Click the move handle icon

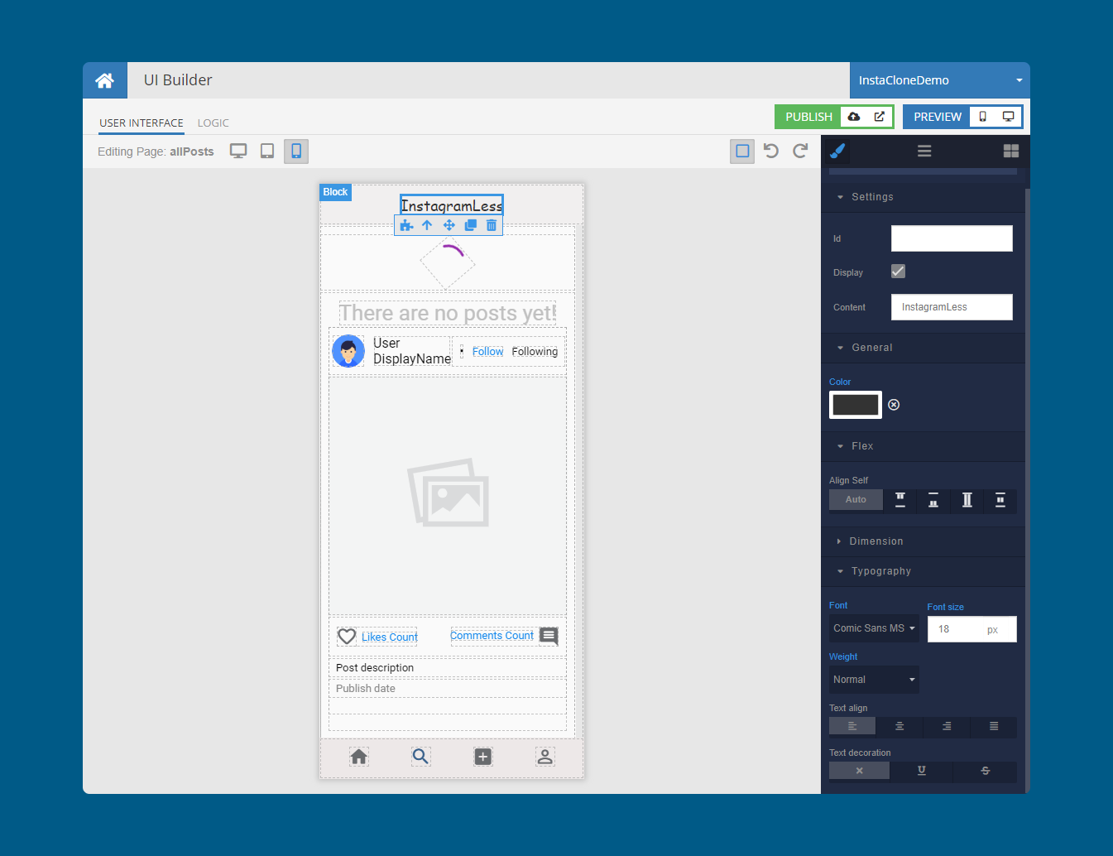[x=449, y=225]
